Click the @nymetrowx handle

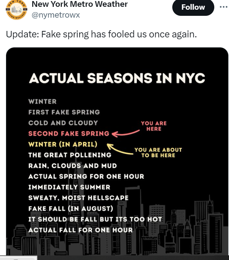pos(56,15)
